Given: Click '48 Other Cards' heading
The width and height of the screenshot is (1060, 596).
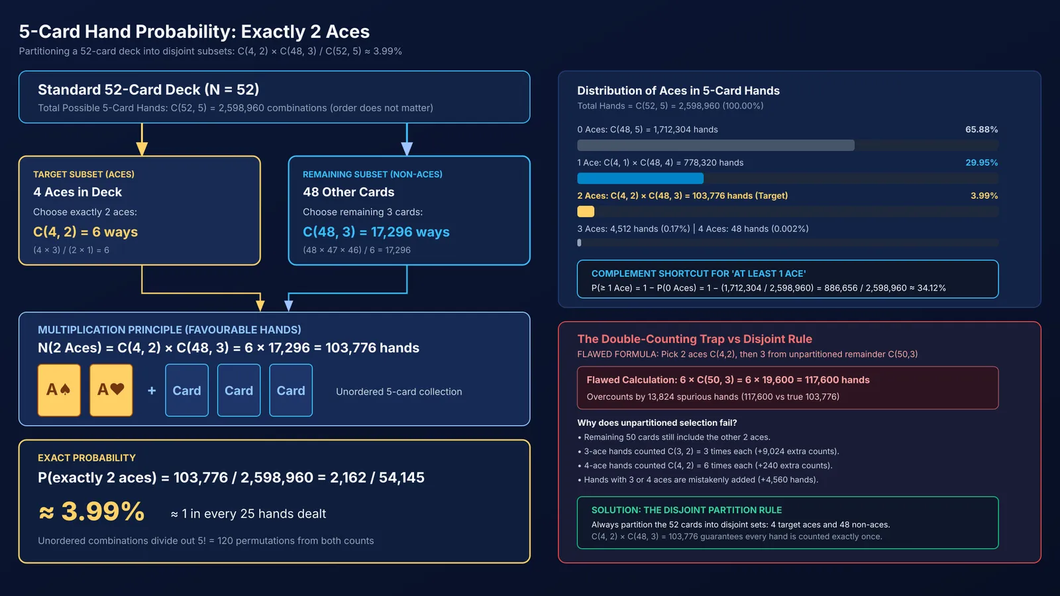Looking at the screenshot, I should tap(348, 192).
